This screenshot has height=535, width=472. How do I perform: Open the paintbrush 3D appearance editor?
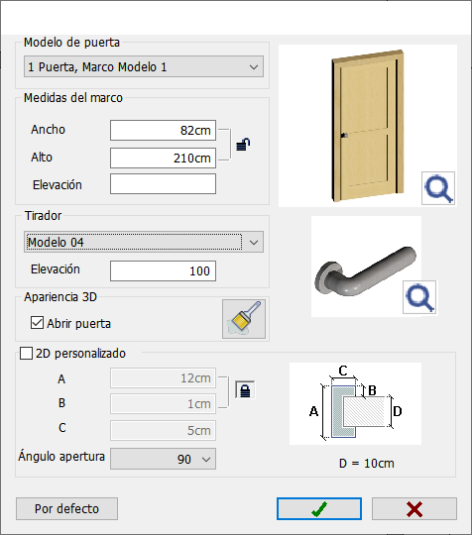tap(244, 319)
